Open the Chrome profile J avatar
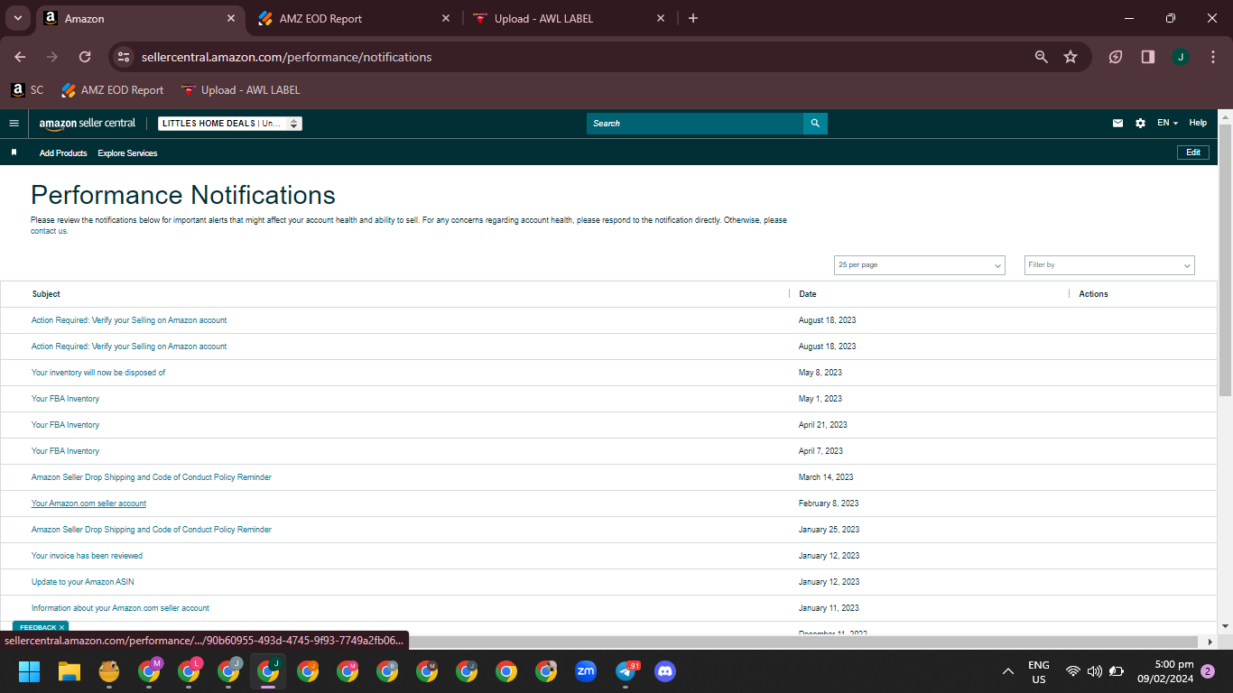The image size is (1233, 693). coord(1180,57)
